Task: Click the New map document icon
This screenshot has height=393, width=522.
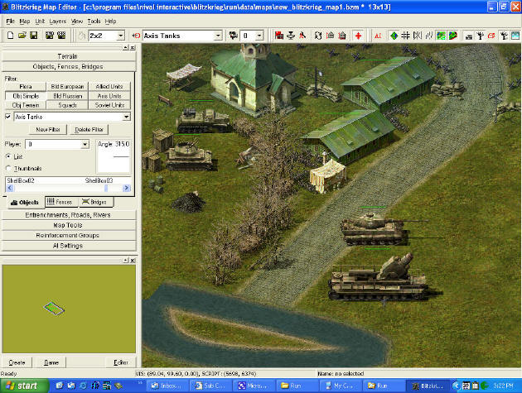Action: pyautogui.click(x=10, y=36)
